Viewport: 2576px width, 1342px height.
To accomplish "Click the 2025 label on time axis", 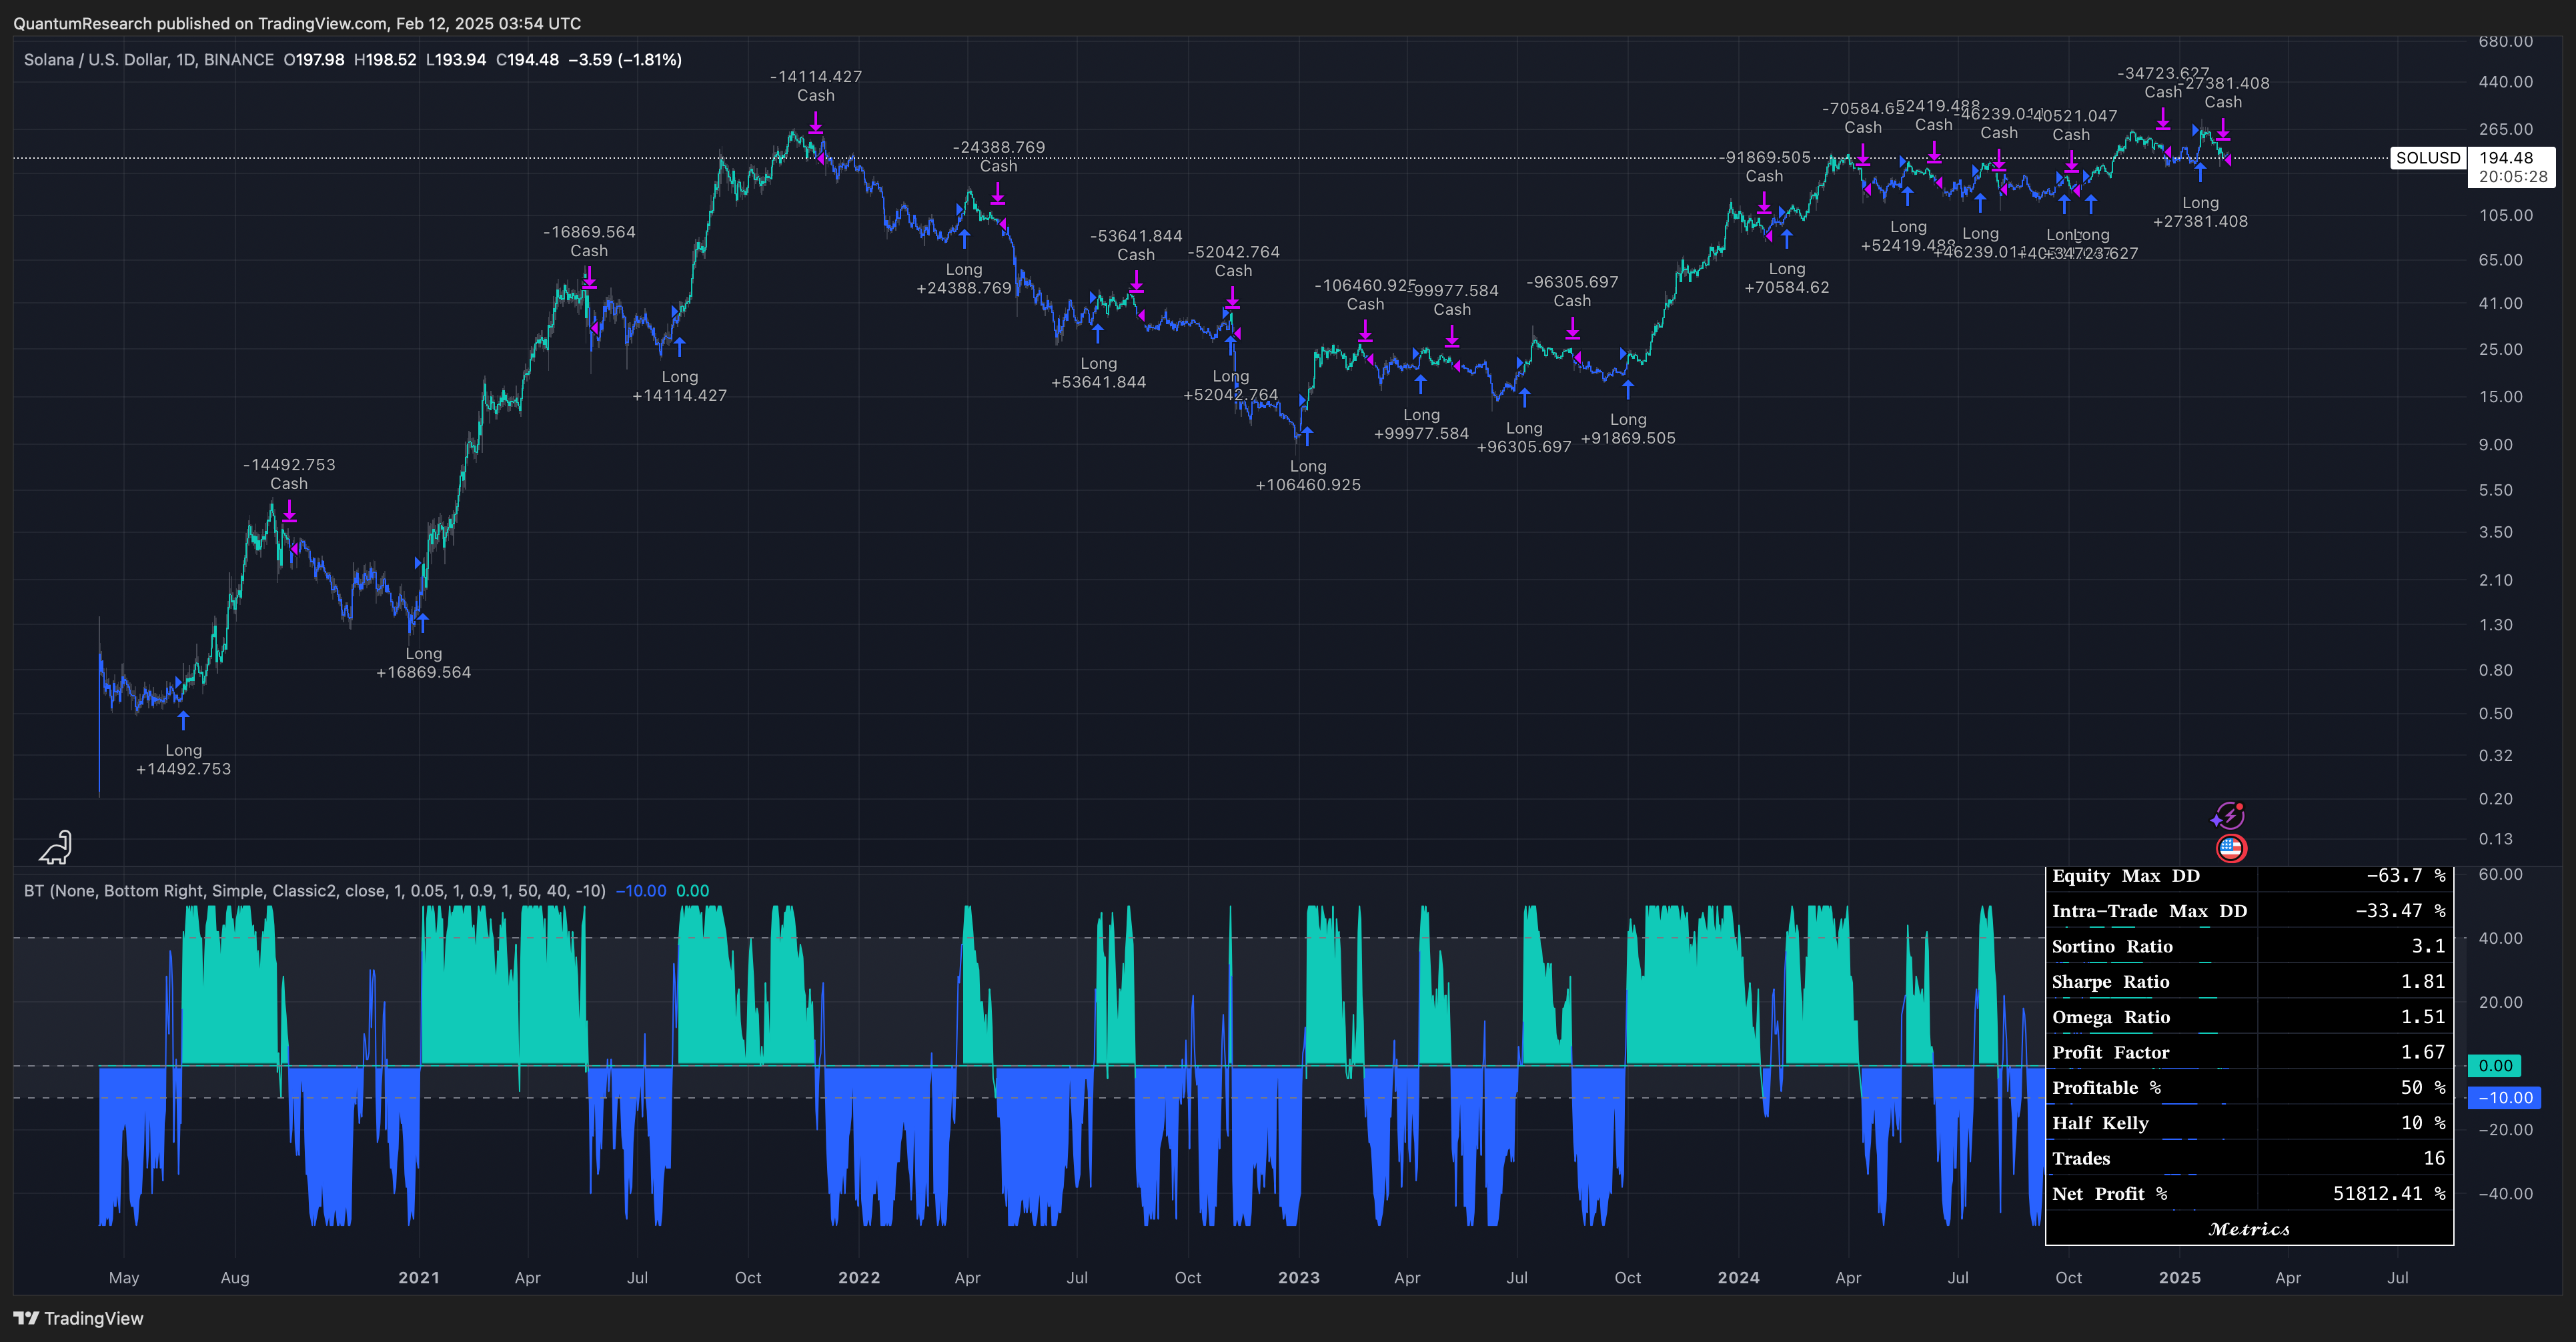I will click(2180, 1278).
